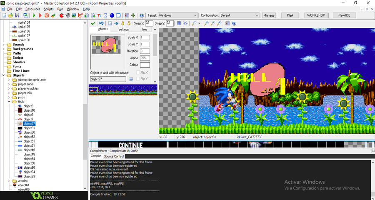Expand the Backgrounds folder
The height and width of the screenshot is (200, 375).
click(x=3, y=49)
